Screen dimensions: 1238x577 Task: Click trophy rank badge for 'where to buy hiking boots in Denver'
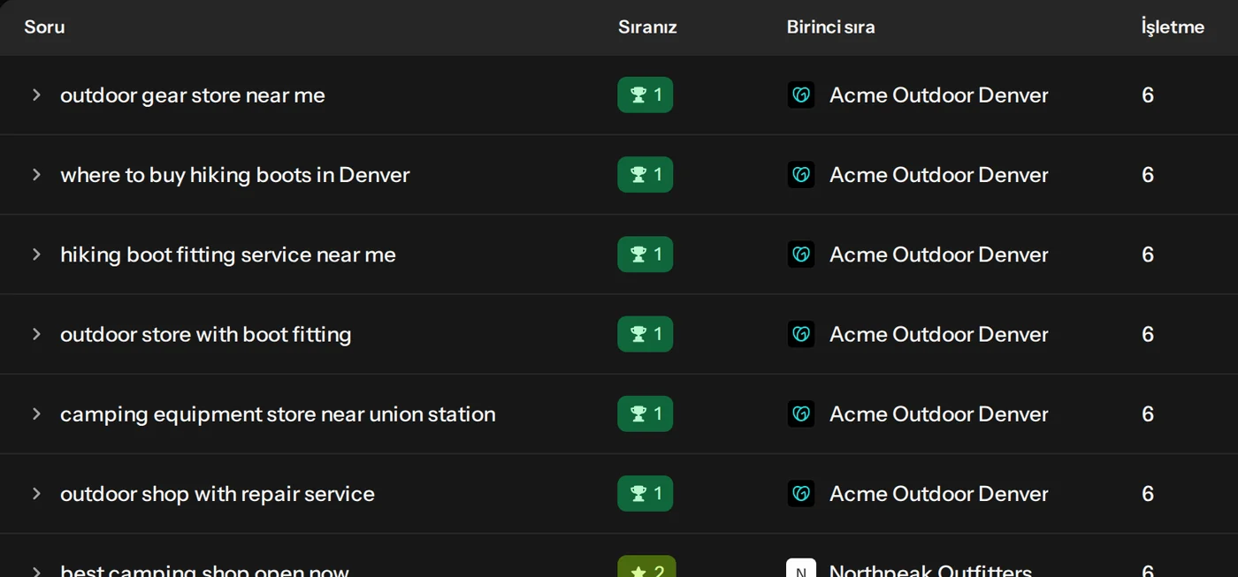646,175
